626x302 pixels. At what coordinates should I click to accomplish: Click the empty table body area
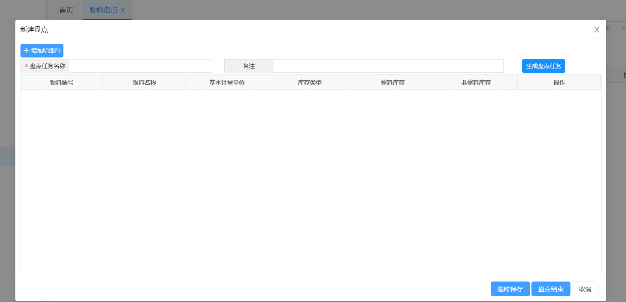tap(311, 180)
